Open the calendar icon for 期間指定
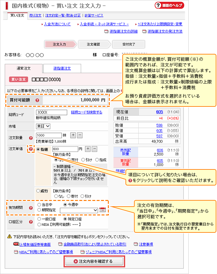Viewport: 217px width, 274px height. pos(103,210)
